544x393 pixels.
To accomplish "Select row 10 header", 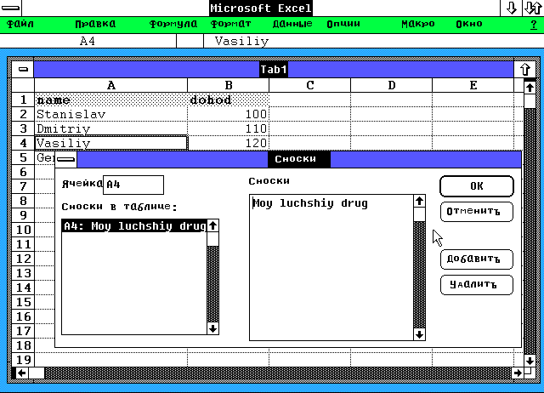I will click(x=23, y=230).
